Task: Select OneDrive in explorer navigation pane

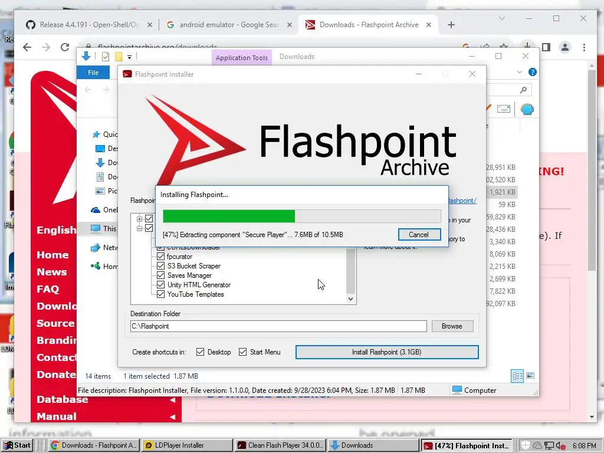Action: 104,210
